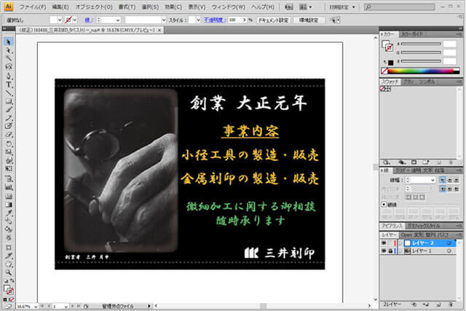Viewport: 466px width, 311px height.
Task: Switch to カラーガイド tab
Action: click(x=412, y=34)
